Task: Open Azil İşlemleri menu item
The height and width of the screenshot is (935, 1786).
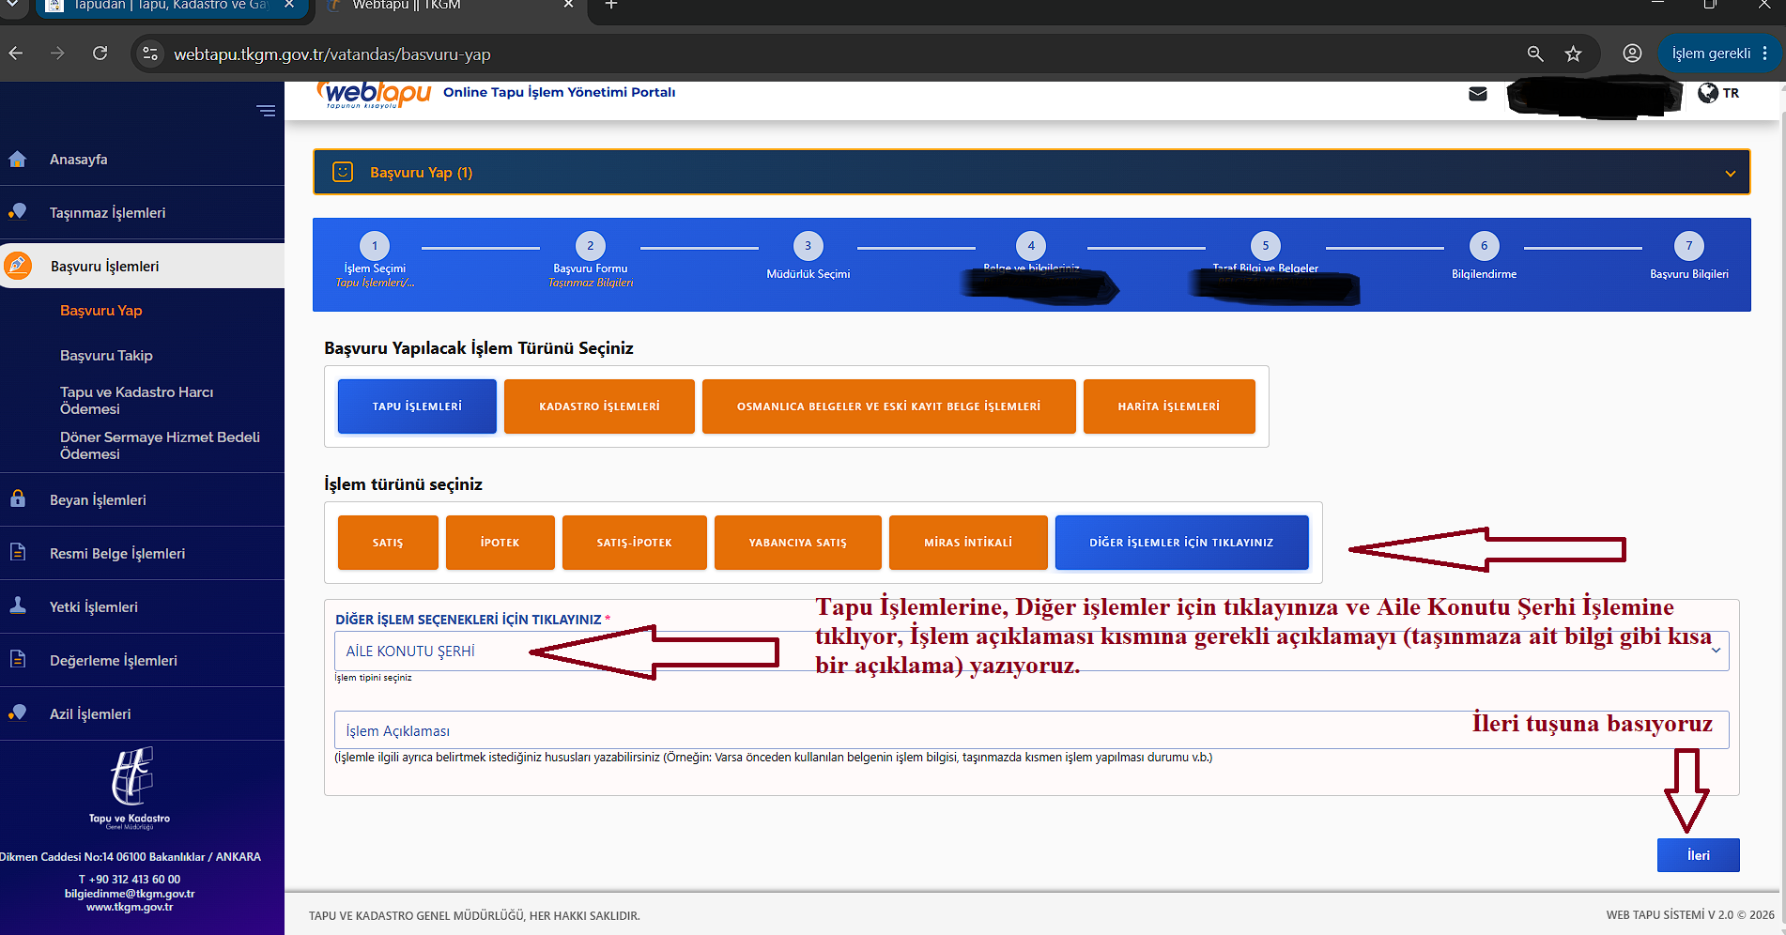Action: tap(90, 714)
